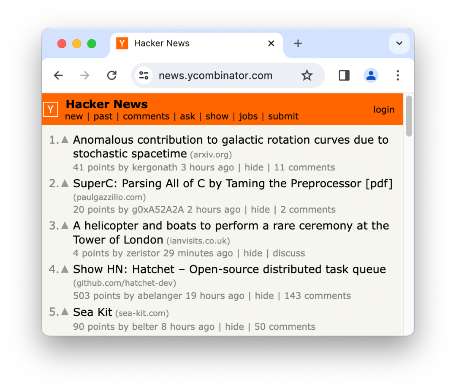Hide the SuperC story
Image resolution: width=456 pixels, height=391 pixels.
(260, 210)
